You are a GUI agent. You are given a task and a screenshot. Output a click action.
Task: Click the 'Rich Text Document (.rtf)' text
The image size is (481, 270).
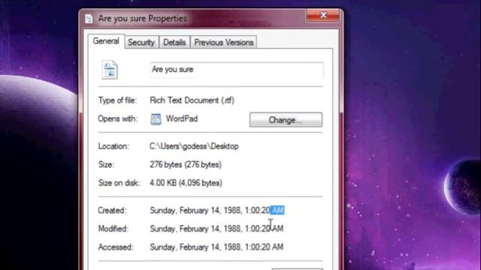pyautogui.click(x=192, y=100)
